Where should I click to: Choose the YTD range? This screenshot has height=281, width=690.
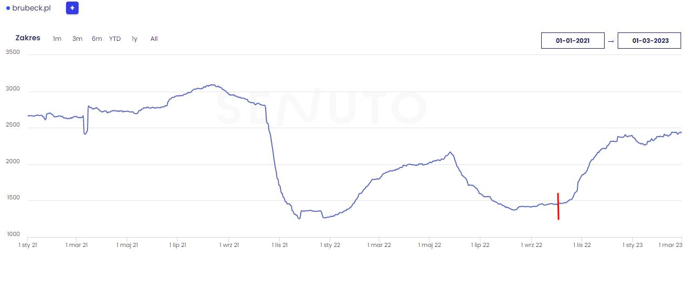click(115, 39)
